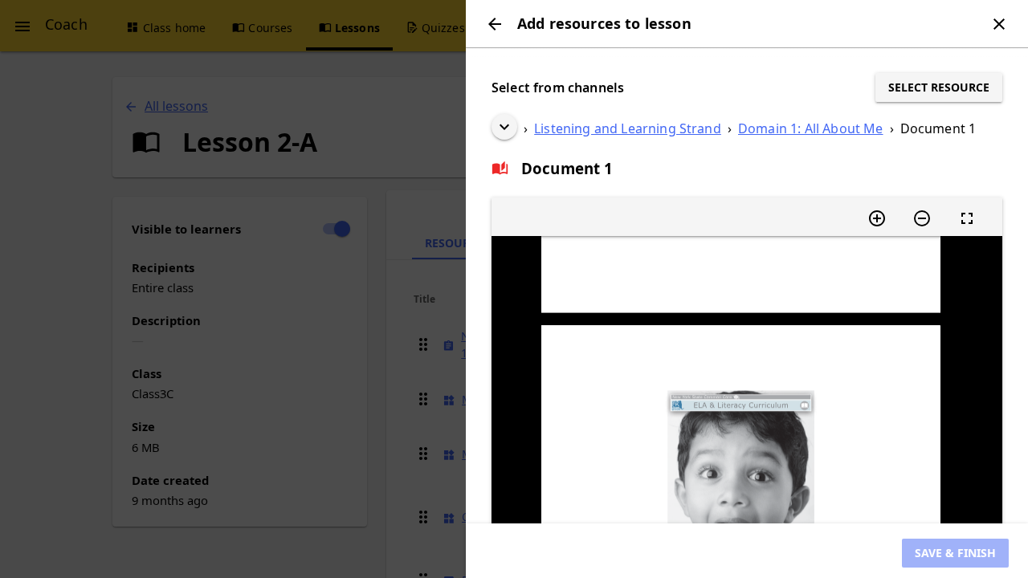Select the Lessons tab
The width and height of the screenshot is (1028, 578).
[349, 28]
